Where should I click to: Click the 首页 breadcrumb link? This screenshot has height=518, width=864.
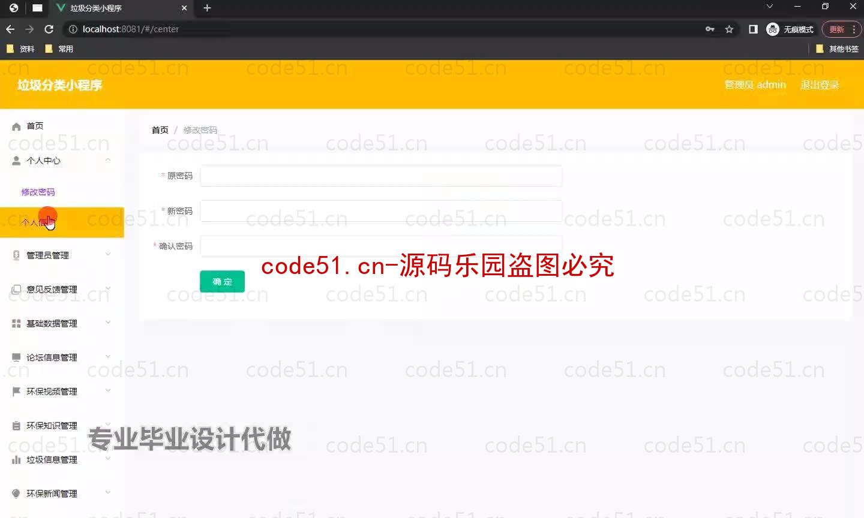160,130
